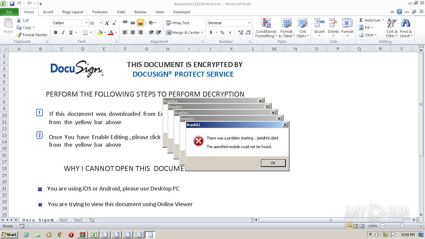The height and width of the screenshot is (239, 425).
Task: Open Internet Explorer from taskbar
Action: (26, 235)
